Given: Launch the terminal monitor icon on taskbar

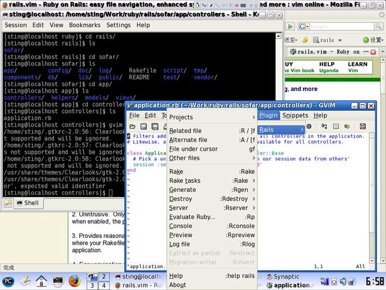Looking at the screenshot, I should pyautogui.click(x=58, y=281).
